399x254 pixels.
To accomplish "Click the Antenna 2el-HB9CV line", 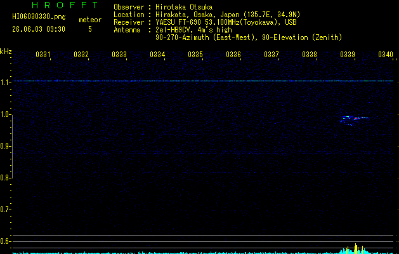I will [173, 30].
